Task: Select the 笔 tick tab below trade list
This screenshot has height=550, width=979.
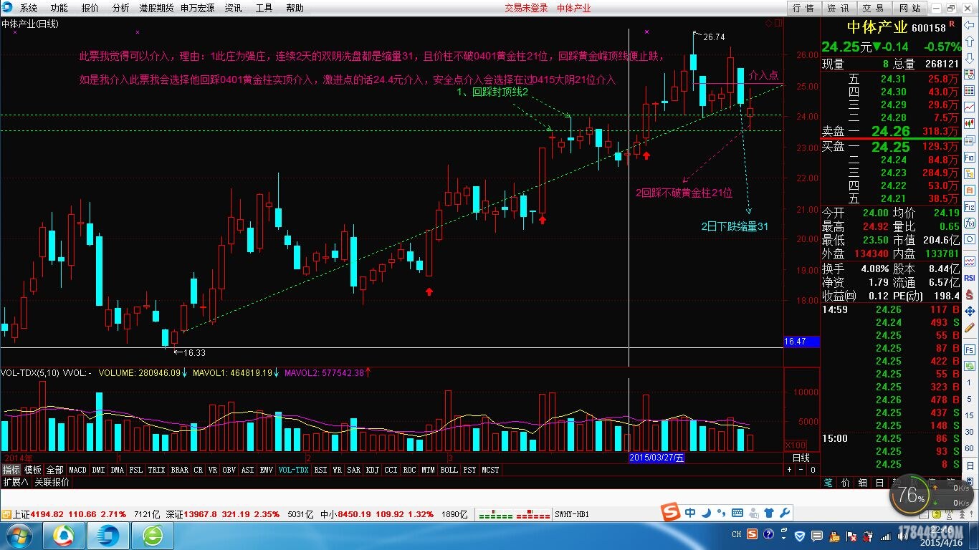Action: tap(828, 483)
